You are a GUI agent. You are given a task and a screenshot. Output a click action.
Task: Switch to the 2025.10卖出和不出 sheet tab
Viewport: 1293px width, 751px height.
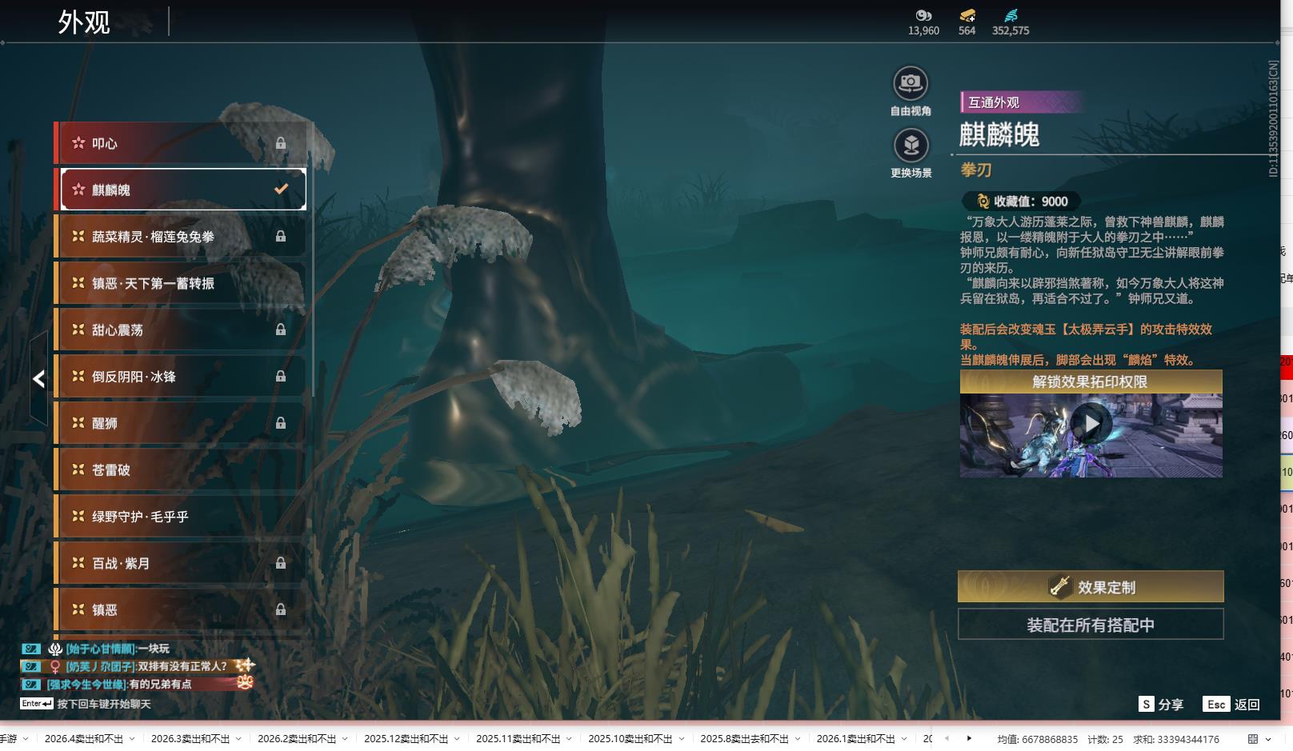pyautogui.click(x=630, y=739)
